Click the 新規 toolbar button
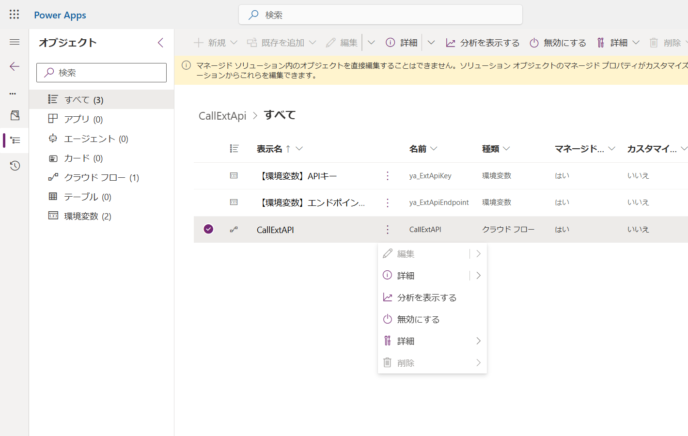The height and width of the screenshot is (436, 688). point(216,43)
